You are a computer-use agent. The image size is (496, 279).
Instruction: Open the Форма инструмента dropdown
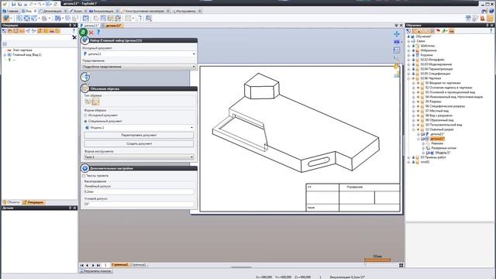coord(139,157)
